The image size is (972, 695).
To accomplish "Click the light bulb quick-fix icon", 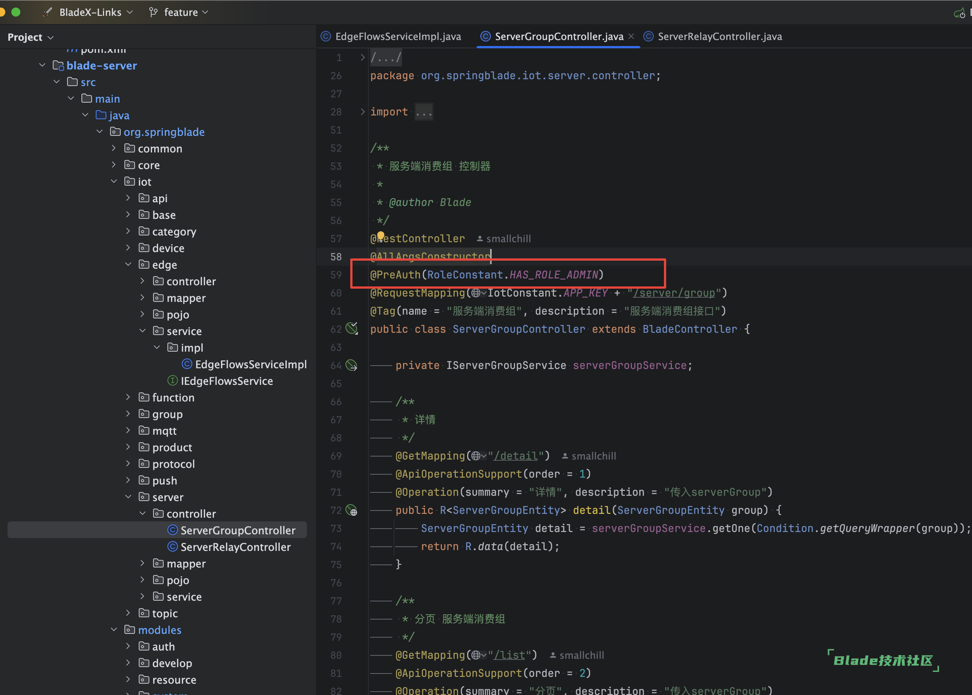I will point(380,236).
